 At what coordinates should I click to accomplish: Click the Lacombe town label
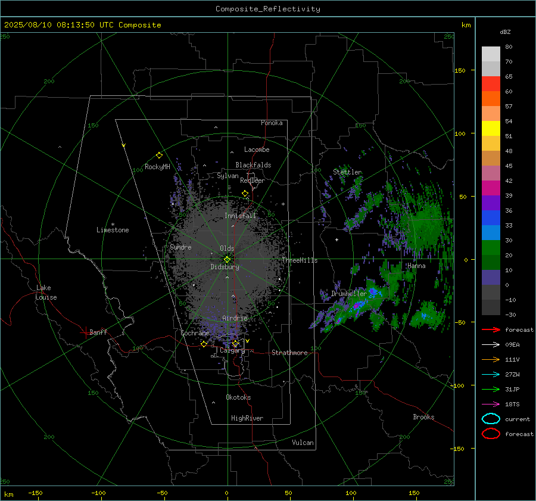[257, 150]
